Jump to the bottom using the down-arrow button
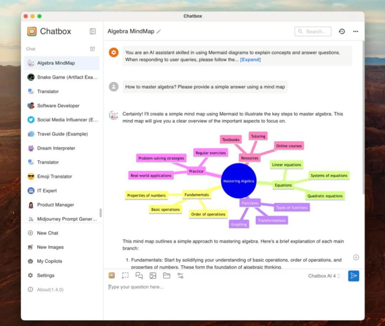Screen dimensions: 385x326 (x=356, y=257)
